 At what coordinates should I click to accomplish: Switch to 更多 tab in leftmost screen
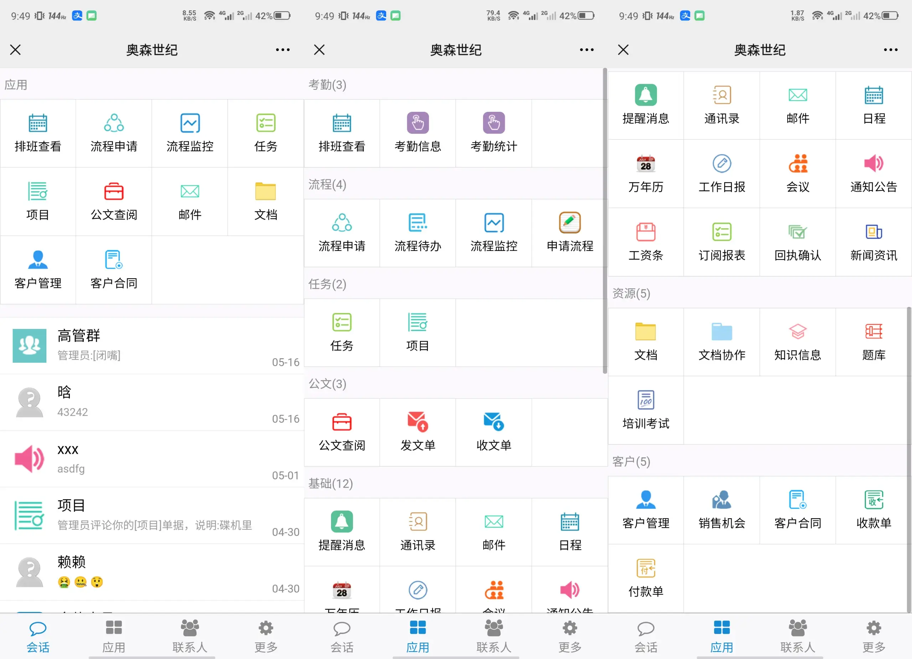266,637
